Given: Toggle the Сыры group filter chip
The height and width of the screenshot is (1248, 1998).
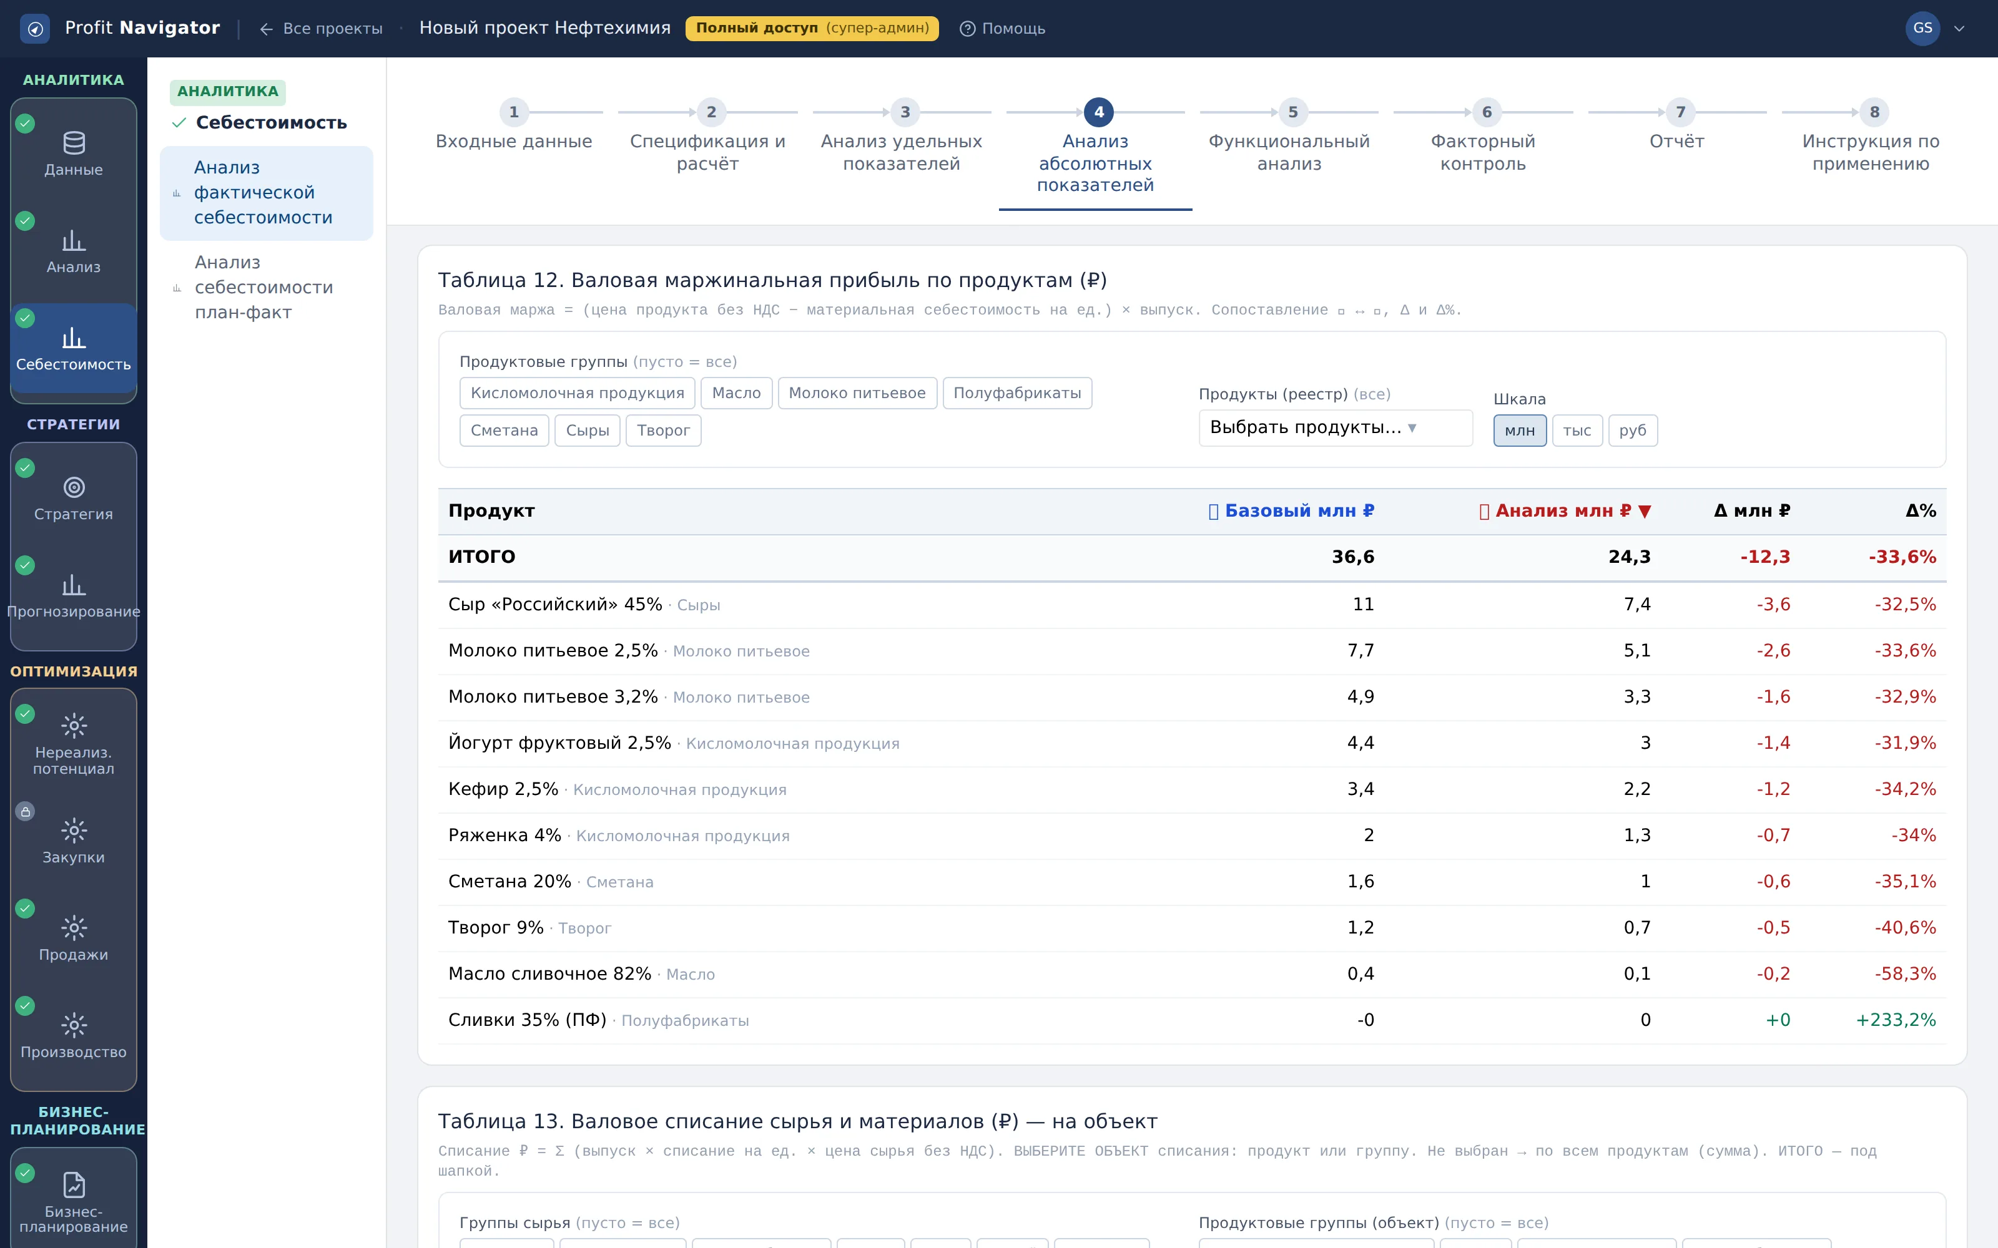Looking at the screenshot, I should [587, 430].
